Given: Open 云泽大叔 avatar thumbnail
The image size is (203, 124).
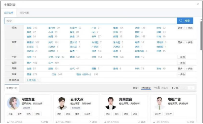Looking at the screenshot, I should [62, 103].
